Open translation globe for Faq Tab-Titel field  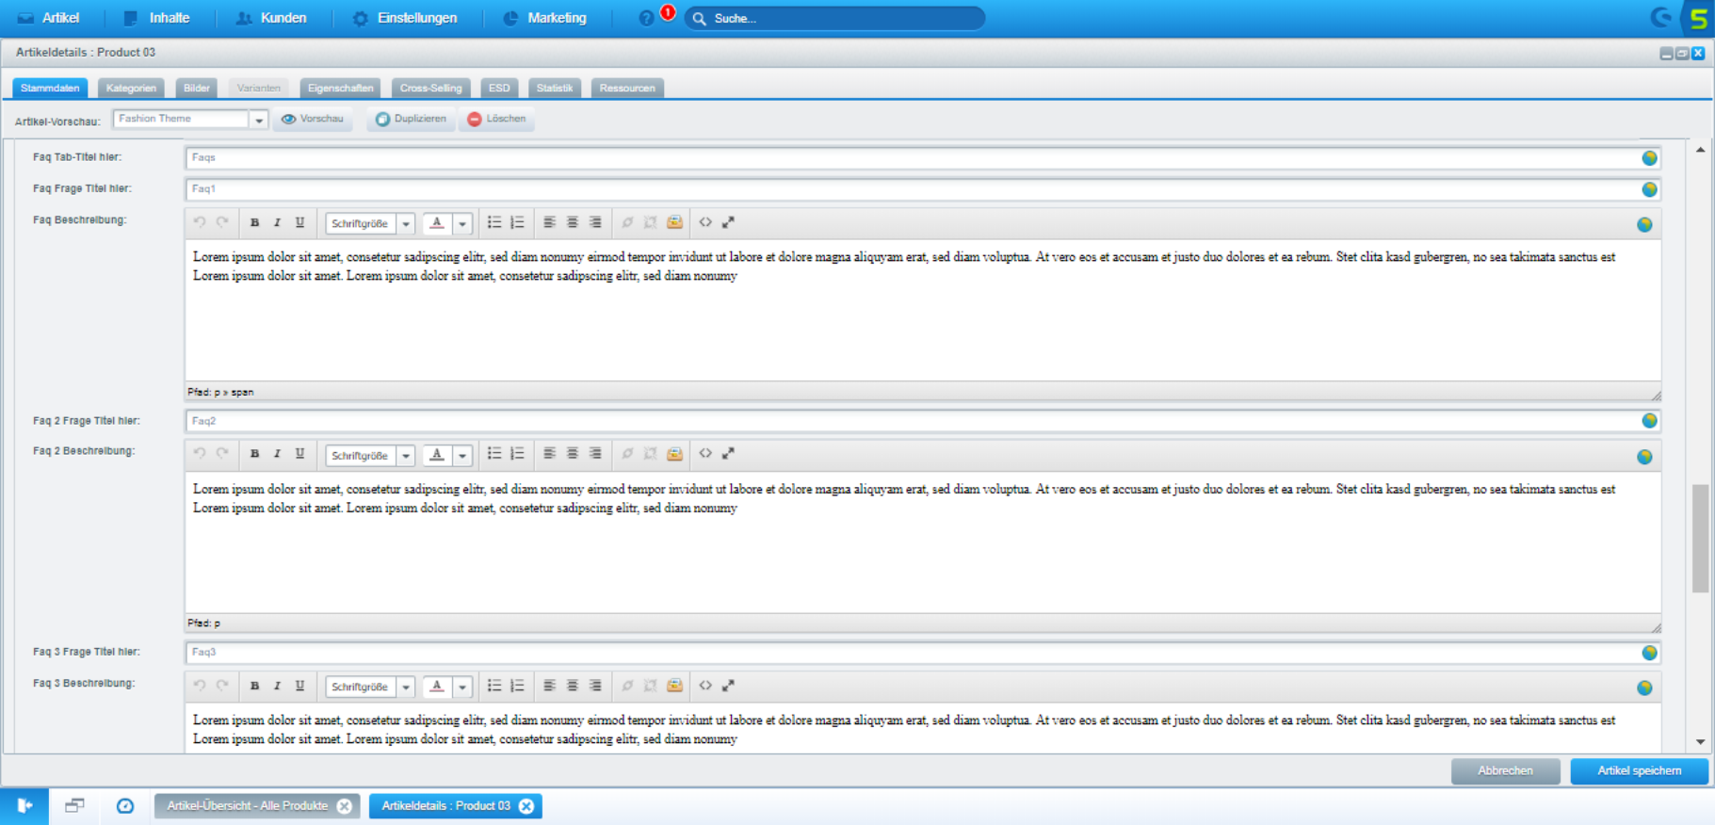coord(1649,158)
